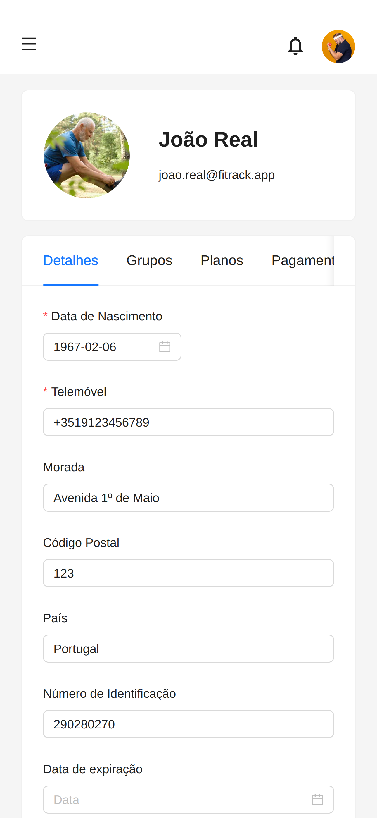Screen dimensions: 377x818
Task: Click the birth date calendar icon
Action: coord(165,347)
